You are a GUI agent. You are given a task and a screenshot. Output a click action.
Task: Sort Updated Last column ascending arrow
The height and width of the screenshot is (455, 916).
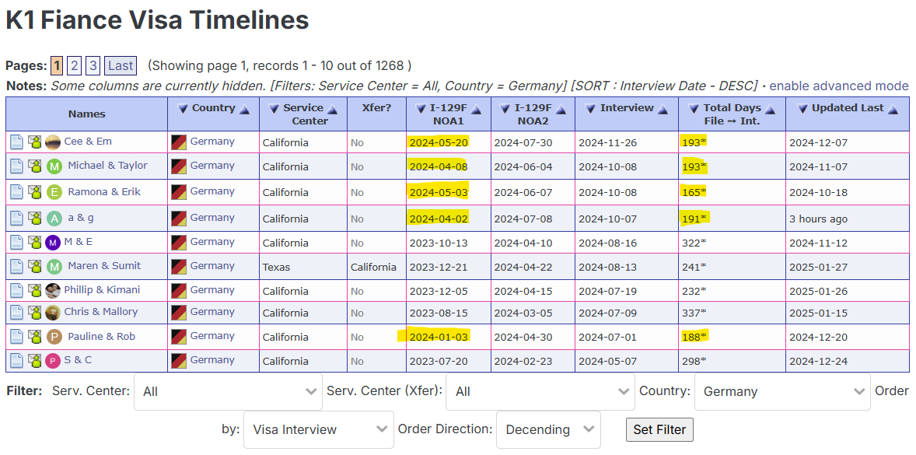pos(893,109)
